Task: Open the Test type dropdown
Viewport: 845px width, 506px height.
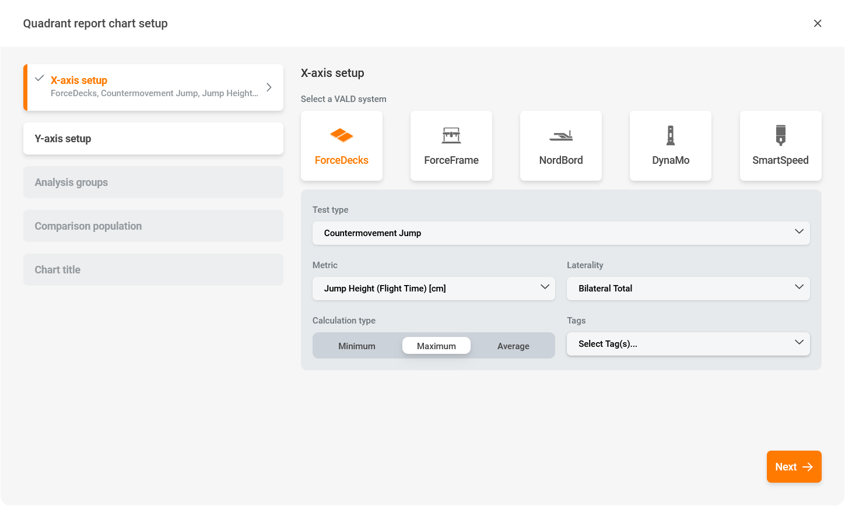Action: click(x=561, y=233)
